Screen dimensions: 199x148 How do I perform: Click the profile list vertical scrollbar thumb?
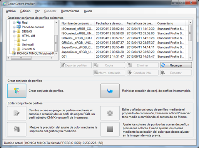click(190, 33)
